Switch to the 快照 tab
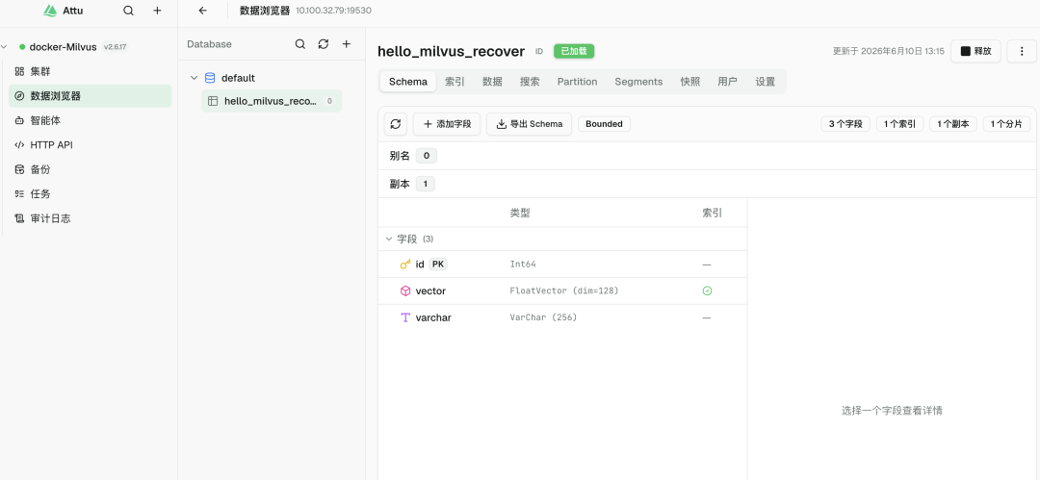The image size is (1040, 480). tap(690, 82)
